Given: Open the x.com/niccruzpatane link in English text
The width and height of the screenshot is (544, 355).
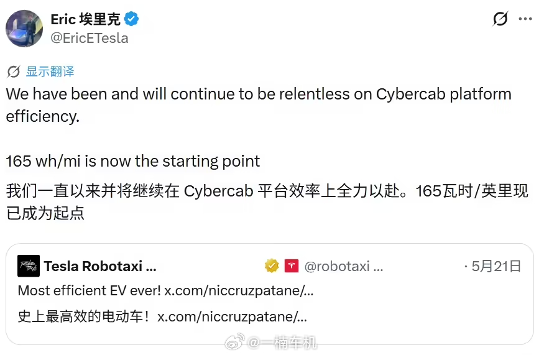Looking at the screenshot, I should point(239,291).
